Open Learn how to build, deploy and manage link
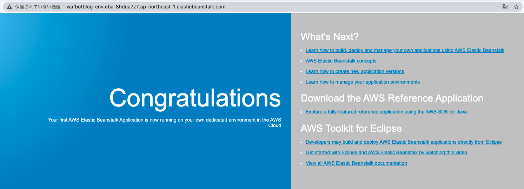The height and width of the screenshot is (189, 524). click(405, 50)
